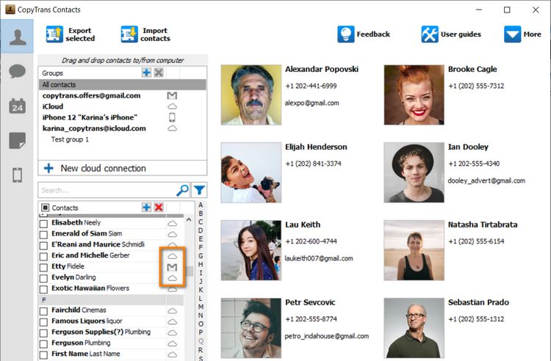Select the All contacts group
551x361 pixels.
[122, 84]
